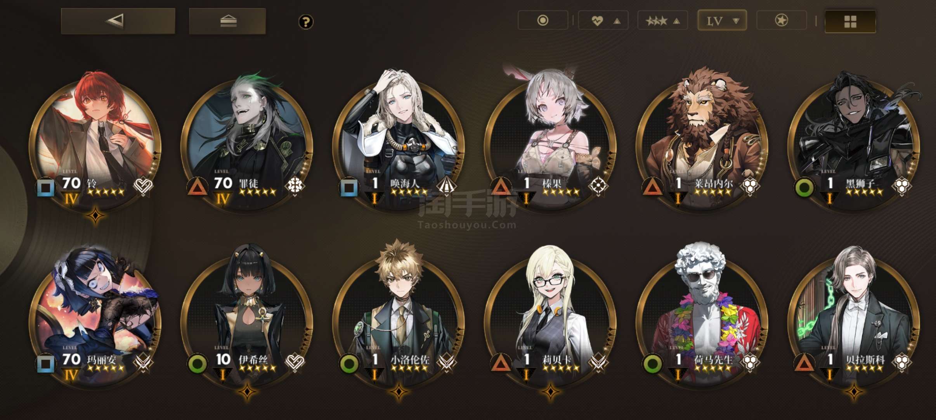Image resolution: width=936 pixels, height=420 pixels.
Task: Open the home stack icon button
Action: pyautogui.click(x=227, y=21)
